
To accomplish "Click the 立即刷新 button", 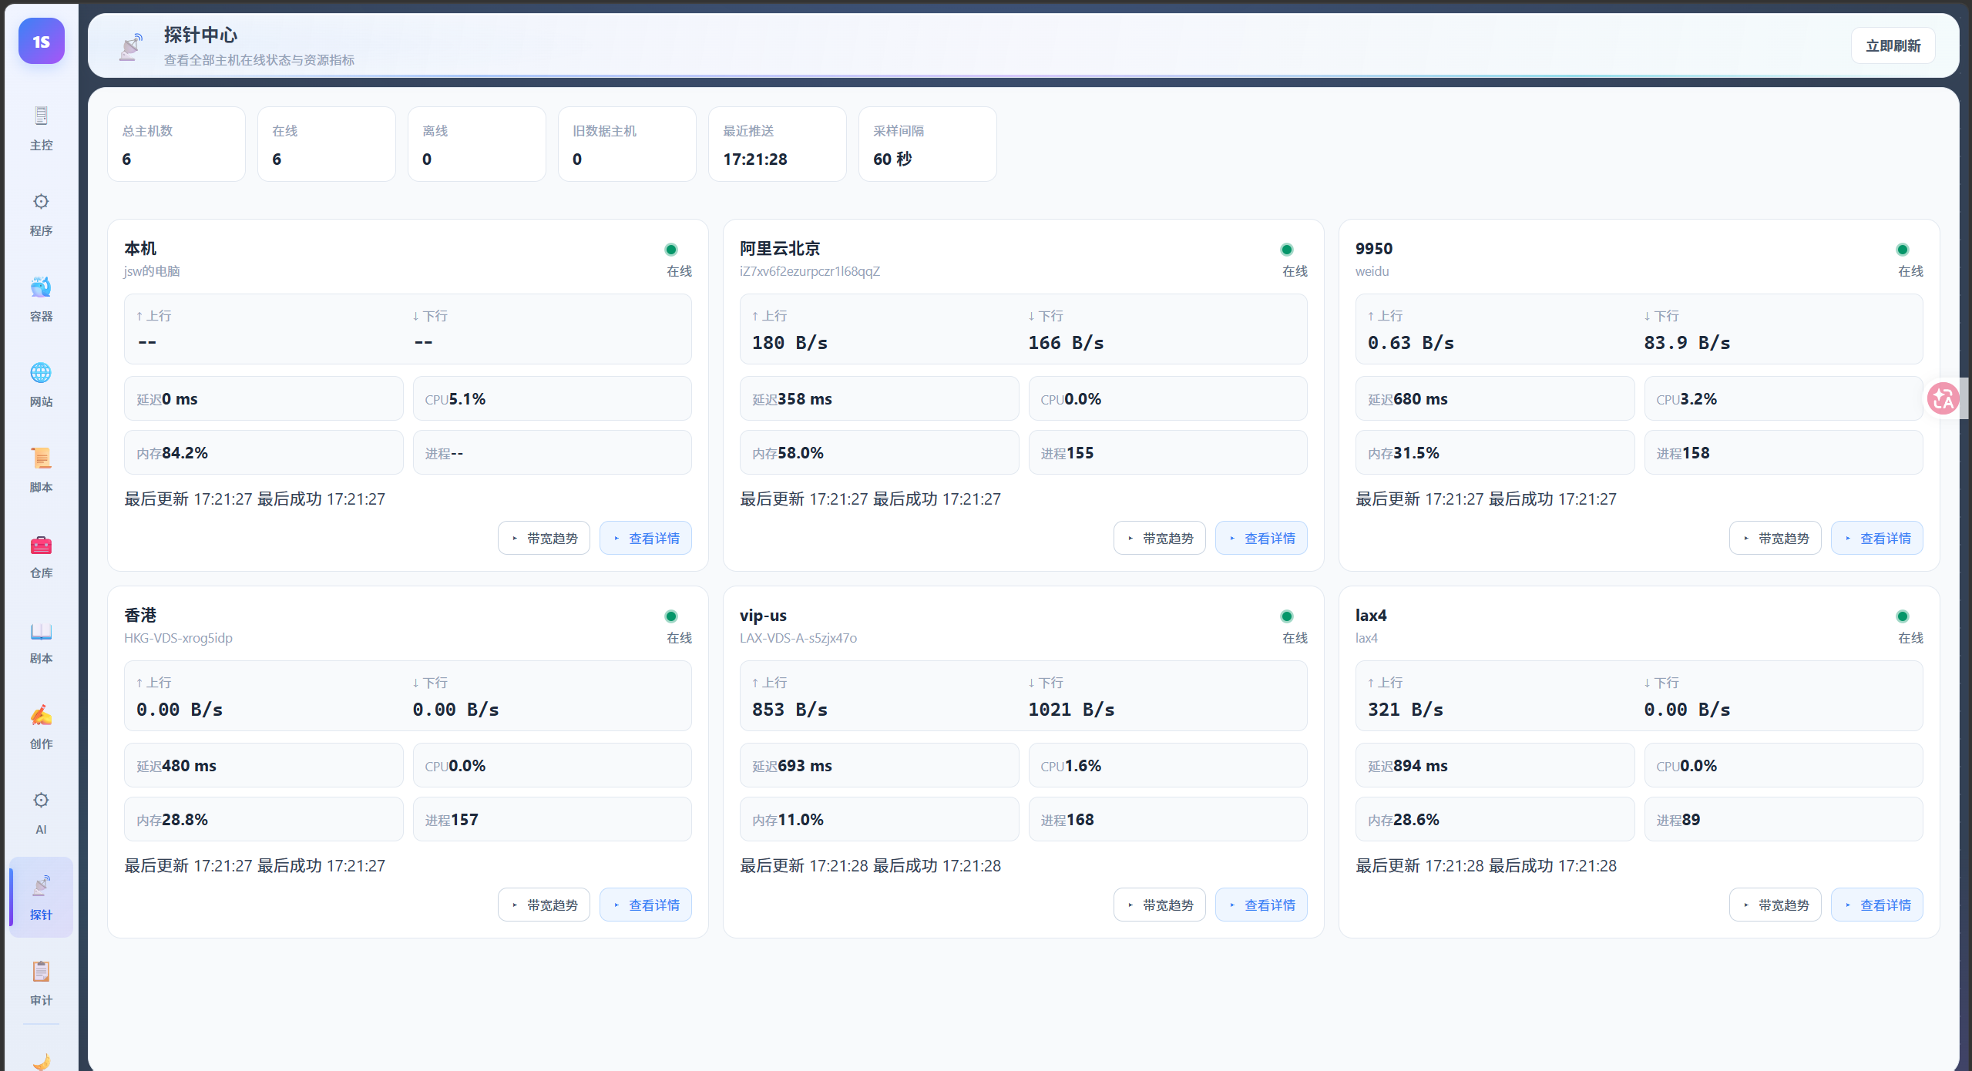I will pyautogui.click(x=1893, y=46).
